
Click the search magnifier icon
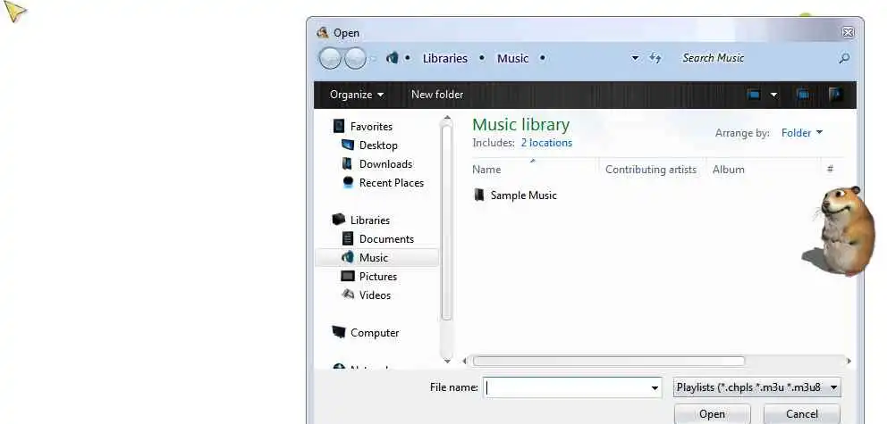(844, 58)
